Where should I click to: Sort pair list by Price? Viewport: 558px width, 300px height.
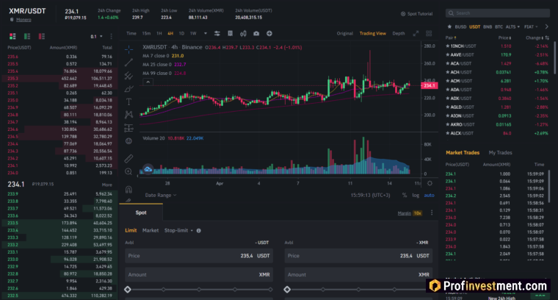click(x=505, y=37)
